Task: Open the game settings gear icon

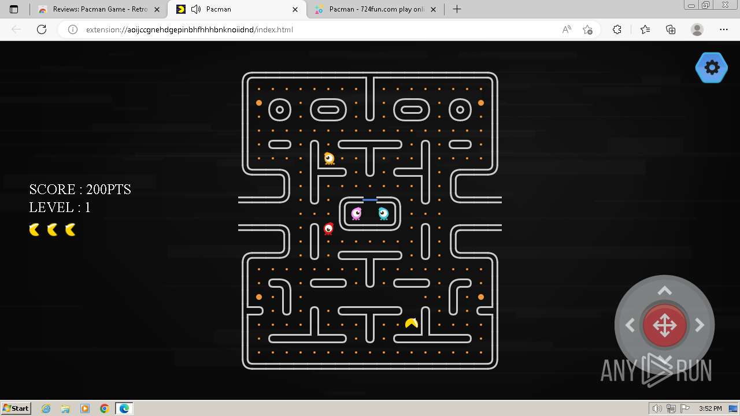Action: [712, 68]
